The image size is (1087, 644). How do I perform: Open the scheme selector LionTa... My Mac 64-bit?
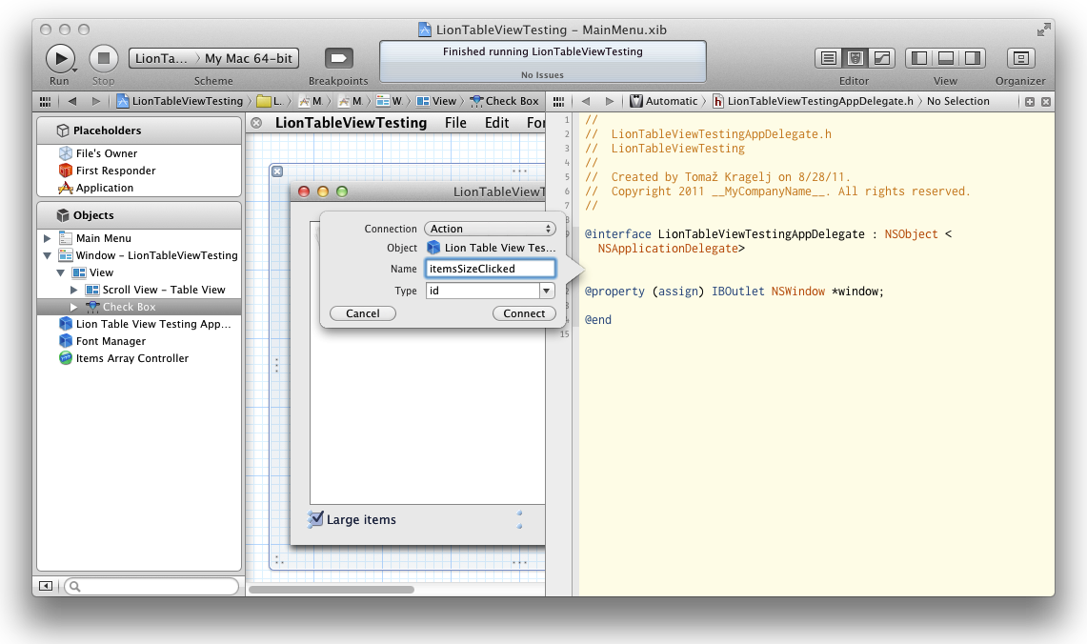pyautogui.click(x=213, y=58)
